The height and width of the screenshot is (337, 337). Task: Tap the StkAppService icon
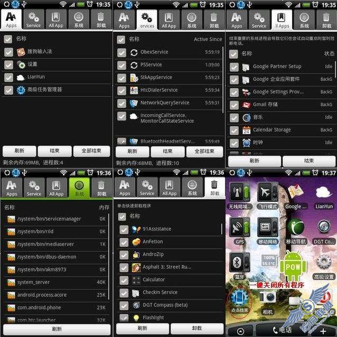coord(134,78)
